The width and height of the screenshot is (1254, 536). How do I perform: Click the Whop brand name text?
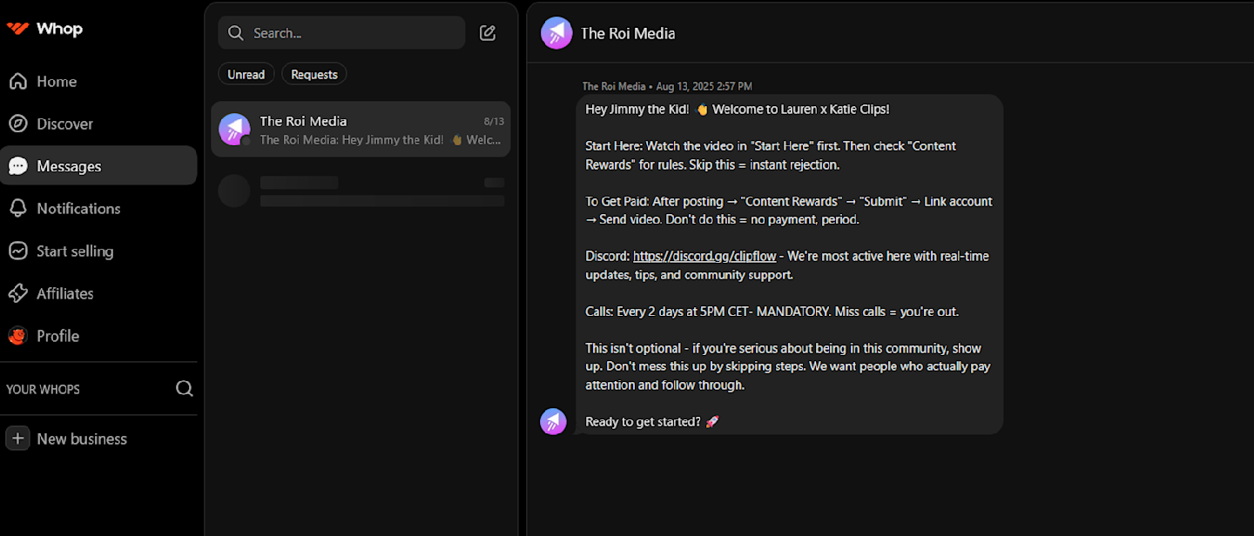[x=59, y=29]
